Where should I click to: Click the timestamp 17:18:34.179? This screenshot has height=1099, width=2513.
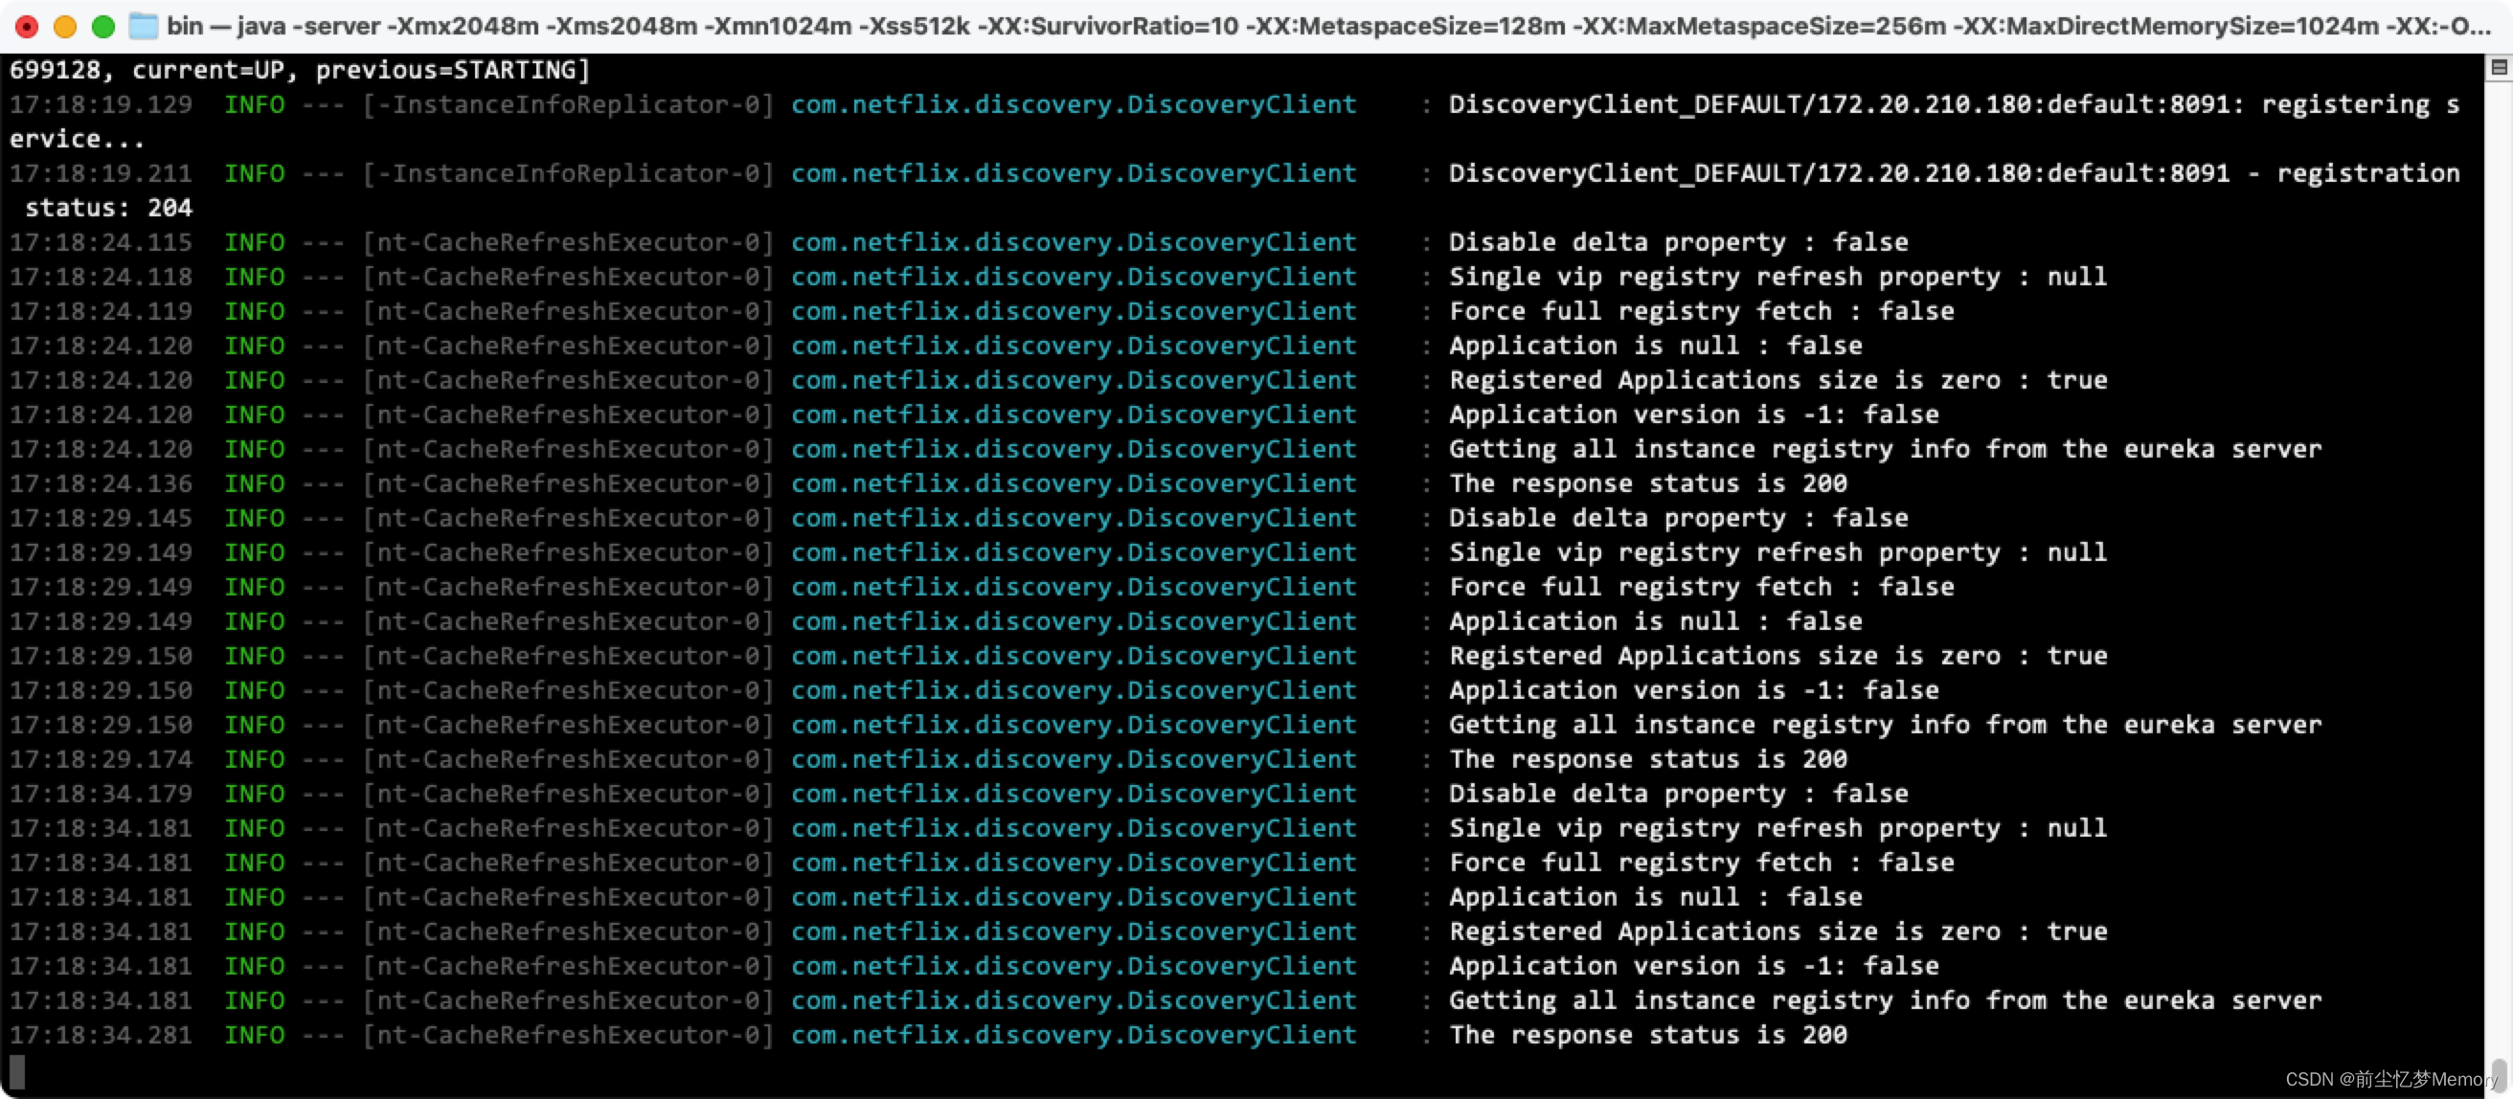pos(102,794)
